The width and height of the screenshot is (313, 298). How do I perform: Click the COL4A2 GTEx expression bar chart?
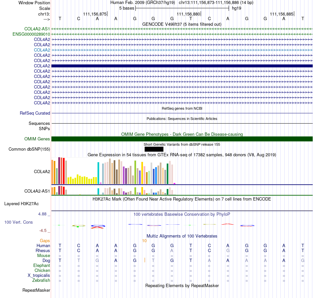(x=113, y=171)
